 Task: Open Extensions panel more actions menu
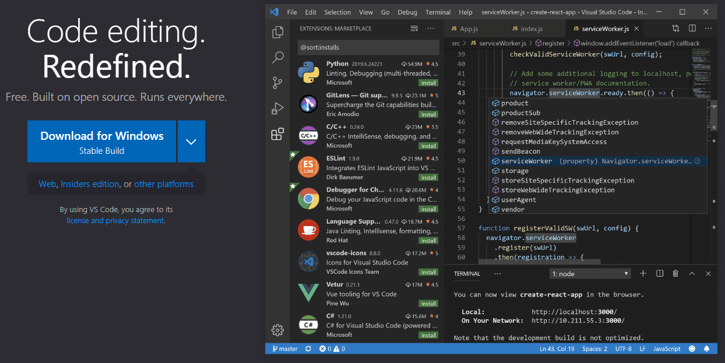coord(431,29)
